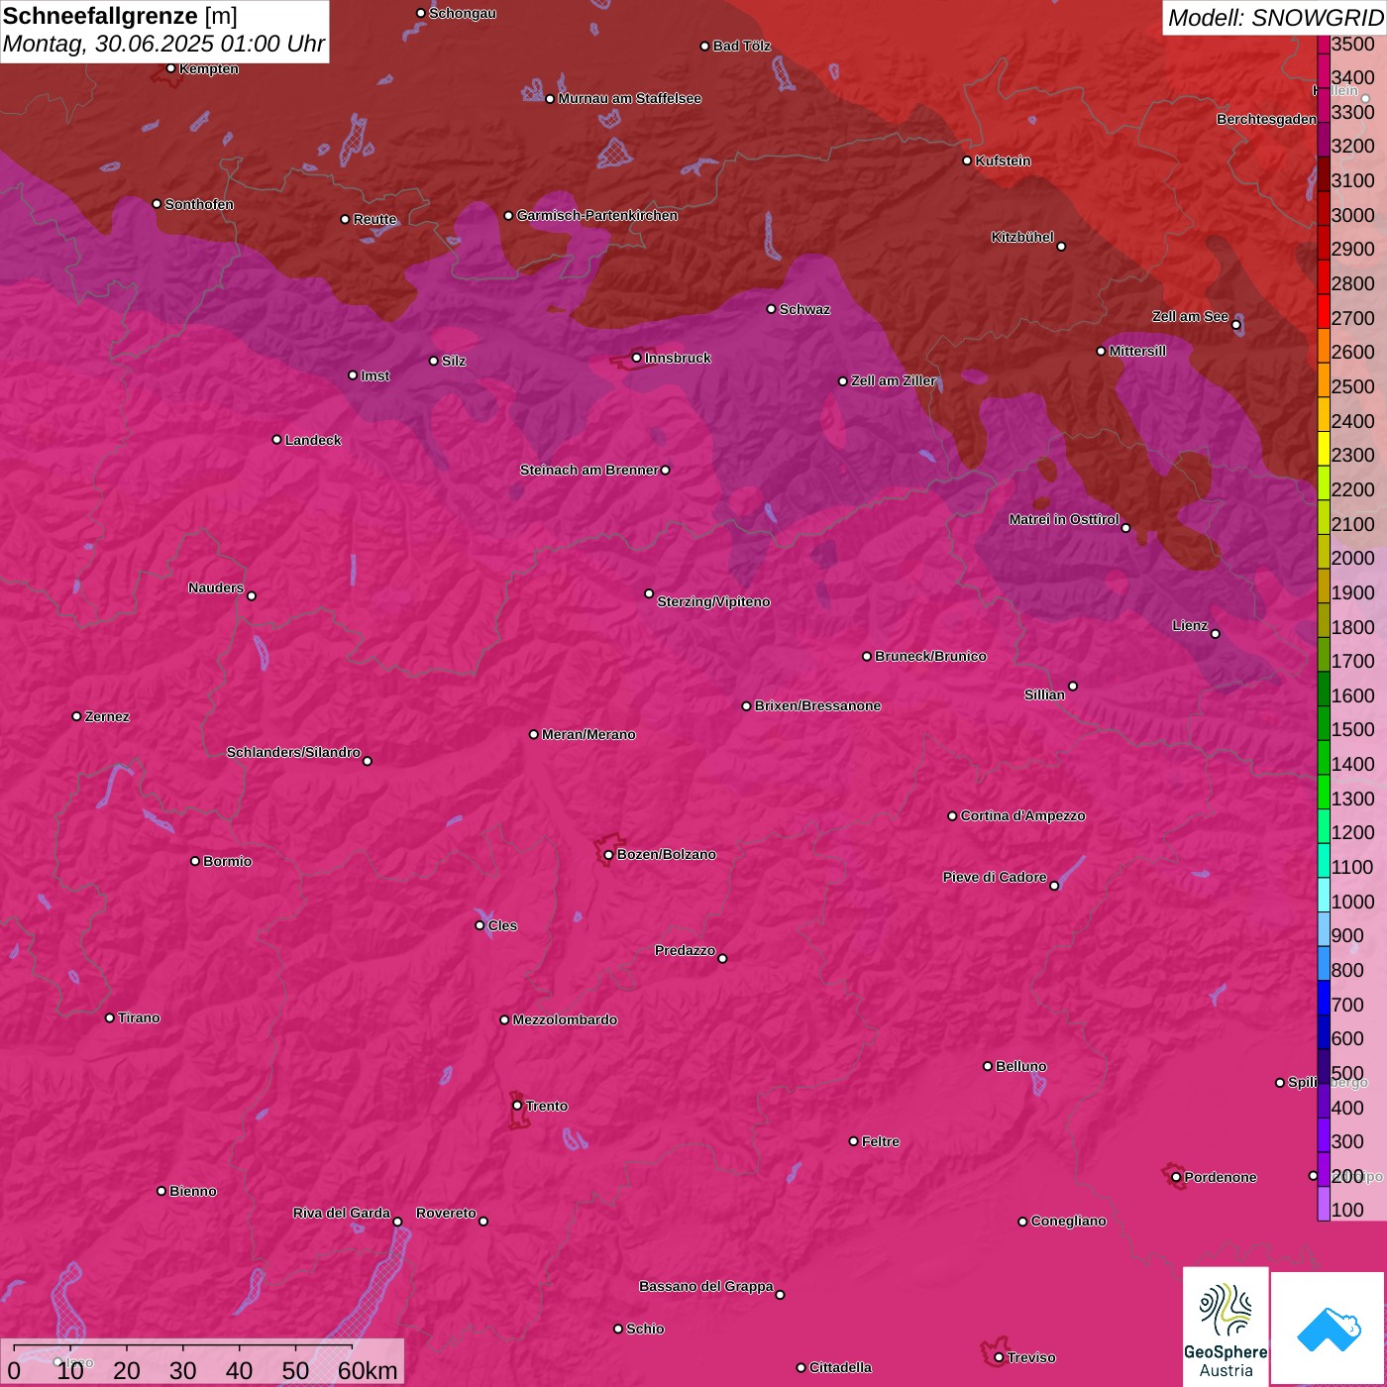Image resolution: width=1387 pixels, height=1387 pixels.
Task: Click the Bad Tölz marker dot
Action: coord(705,47)
